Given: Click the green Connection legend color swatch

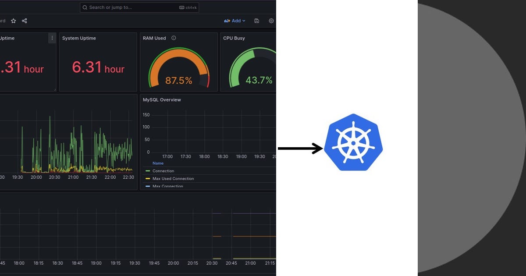Looking at the screenshot, I should coord(148,171).
